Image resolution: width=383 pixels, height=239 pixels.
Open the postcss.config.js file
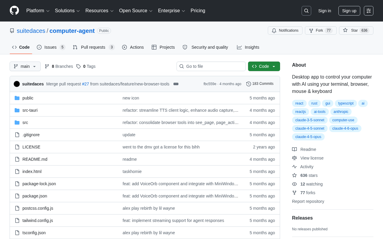pyautogui.click(x=38, y=208)
